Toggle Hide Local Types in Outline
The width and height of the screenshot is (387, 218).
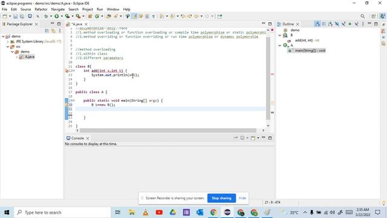point(356,24)
